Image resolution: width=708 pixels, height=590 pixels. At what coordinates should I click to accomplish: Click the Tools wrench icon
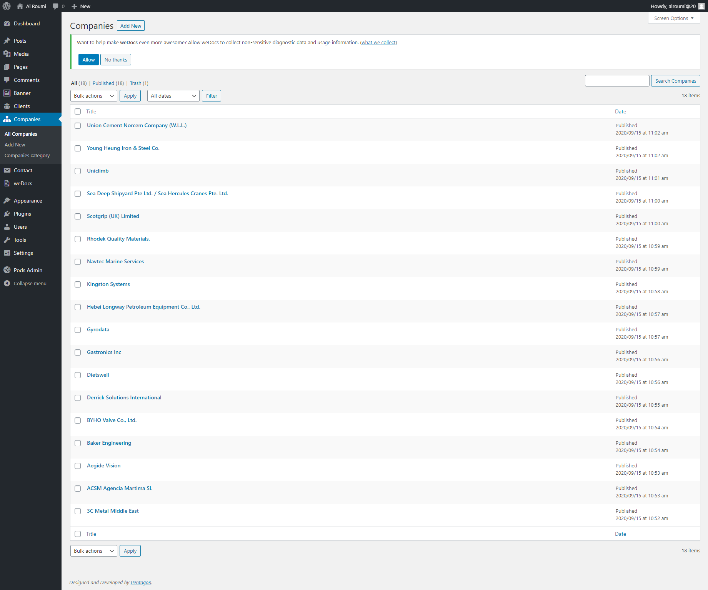pyautogui.click(x=7, y=240)
